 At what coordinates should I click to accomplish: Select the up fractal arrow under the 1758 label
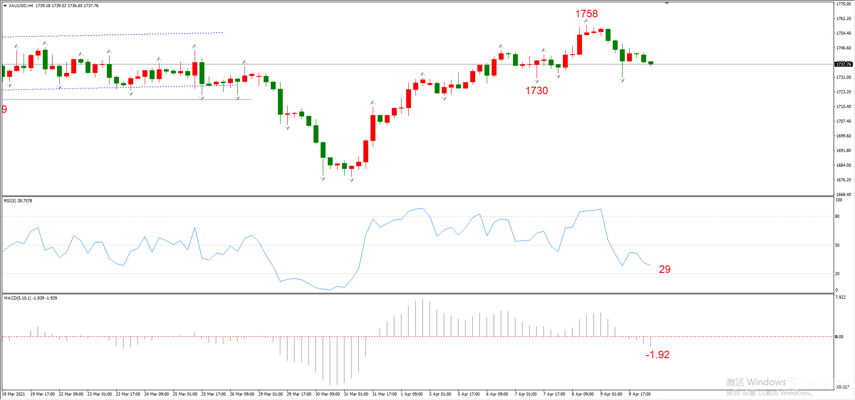tap(586, 21)
